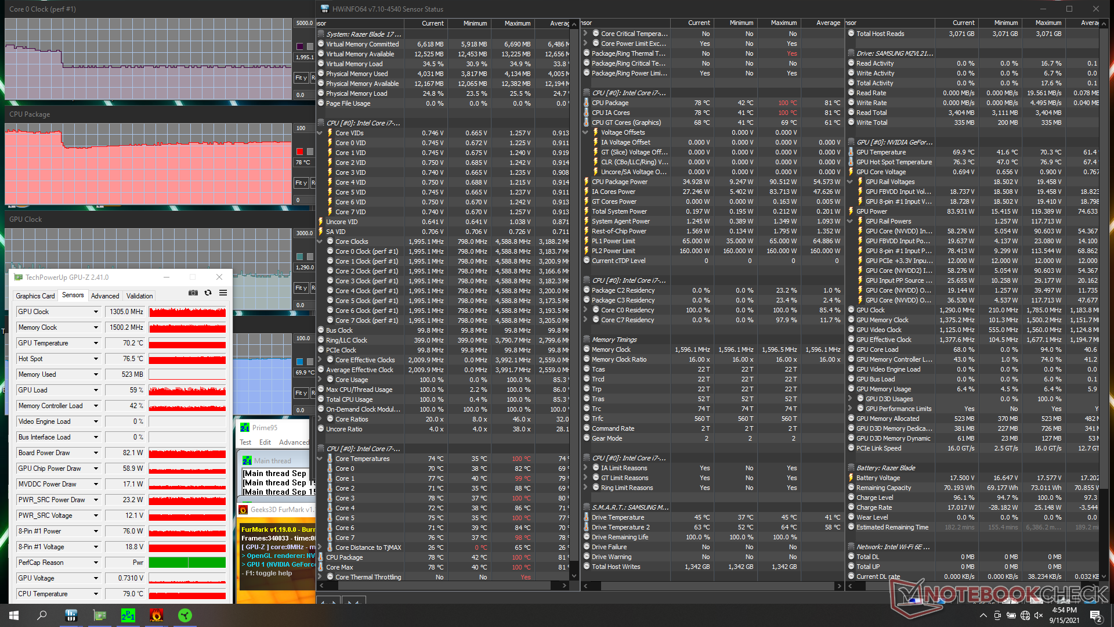Open the Board Power Draw dropdown
This screenshot has width=1114, height=627.
96,453
